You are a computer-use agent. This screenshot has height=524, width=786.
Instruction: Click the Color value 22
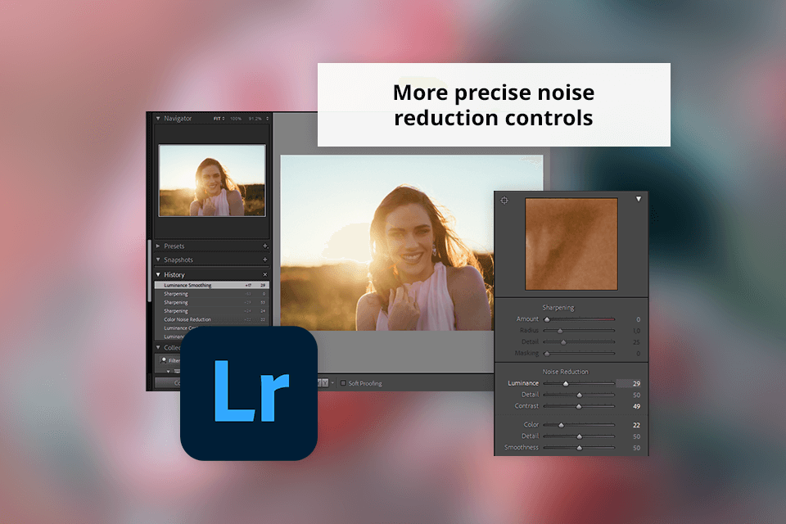tap(636, 425)
